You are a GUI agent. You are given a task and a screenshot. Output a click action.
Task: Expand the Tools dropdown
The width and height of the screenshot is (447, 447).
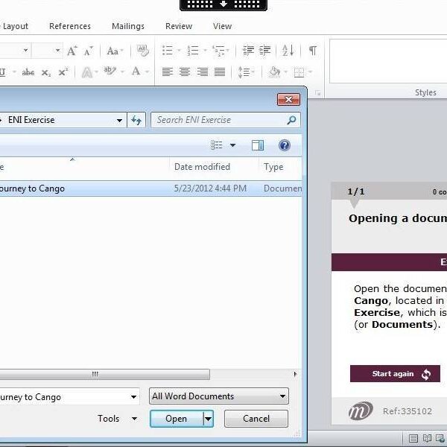pyautogui.click(x=134, y=419)
